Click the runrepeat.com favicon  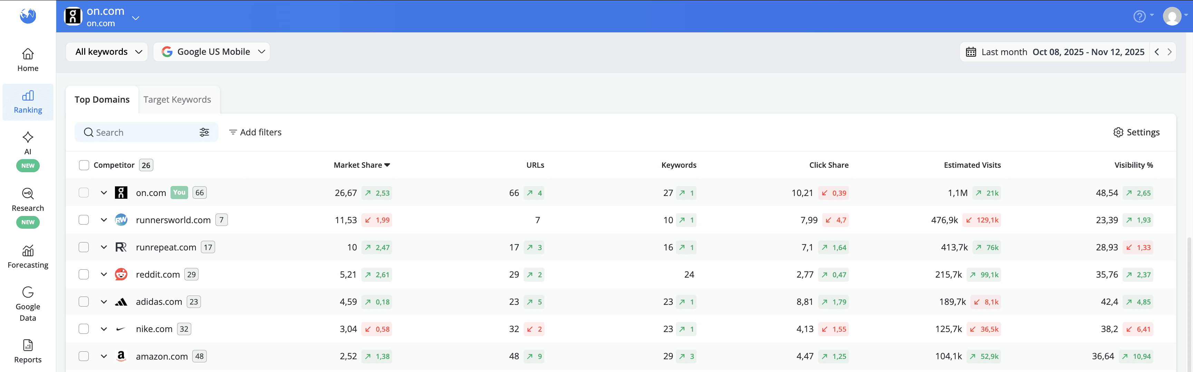(x=121, y=247)
